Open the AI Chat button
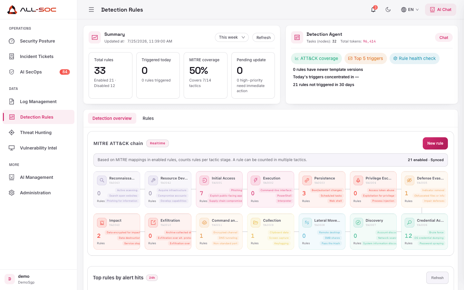The image size is (464, 290). (440, 10)
